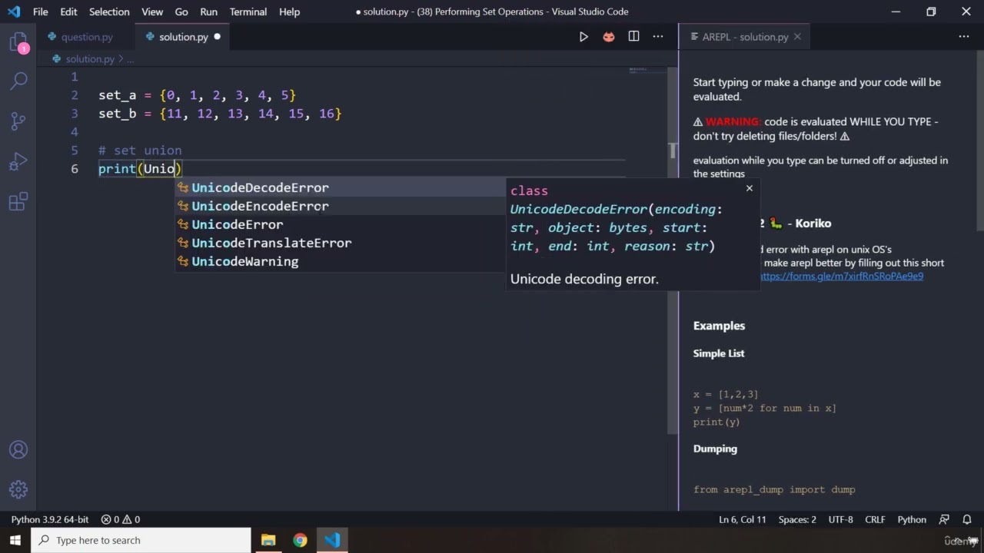This screenshot has width=984, height=553.
Task: Change language mode Python
Action: [912, 519]
